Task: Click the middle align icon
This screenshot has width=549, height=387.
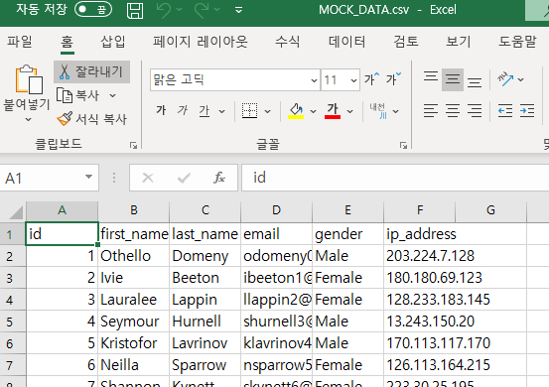Action: click(x=453, y=79)
